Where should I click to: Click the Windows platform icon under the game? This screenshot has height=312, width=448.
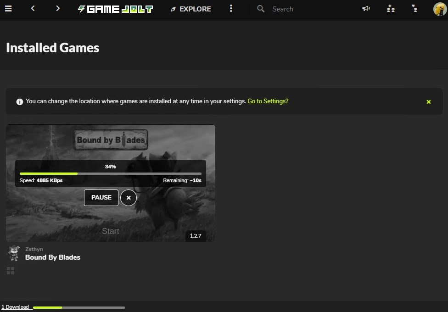click(11, 271)
